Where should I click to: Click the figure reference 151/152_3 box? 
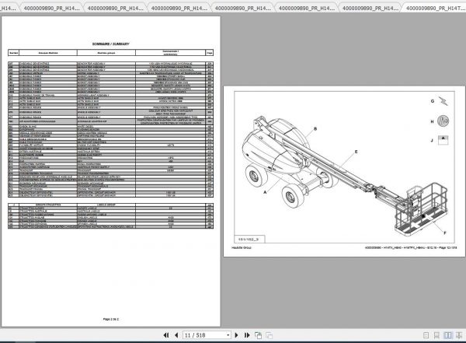click(249, 239)
